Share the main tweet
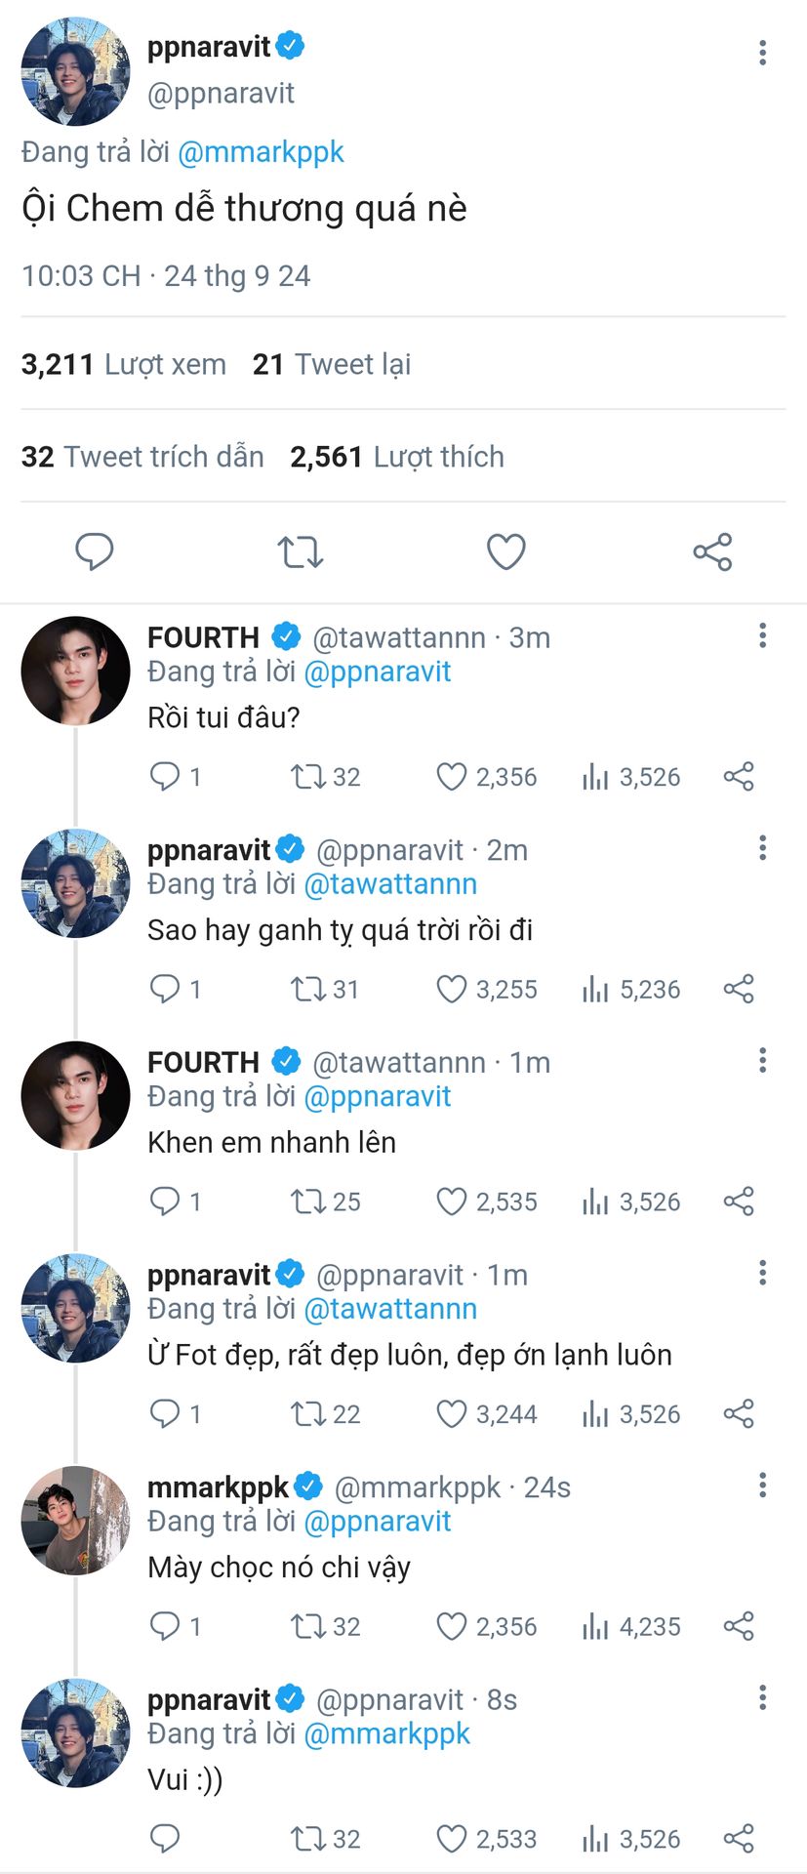 coord(712,551)
